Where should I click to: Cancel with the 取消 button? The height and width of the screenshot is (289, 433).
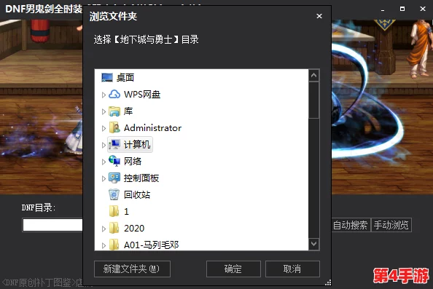pos(292,269)
